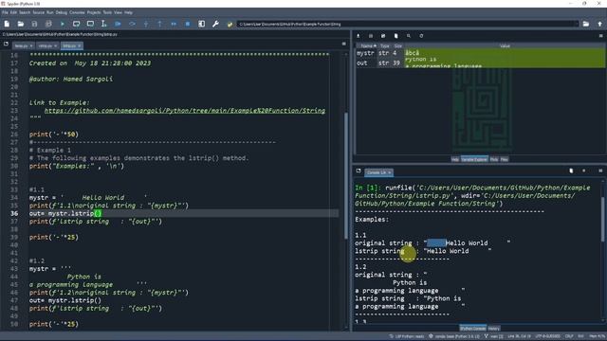The height and width of the screenshot is (341, 607).
Task: Run the current cell and advance
Action: (90, 24)
